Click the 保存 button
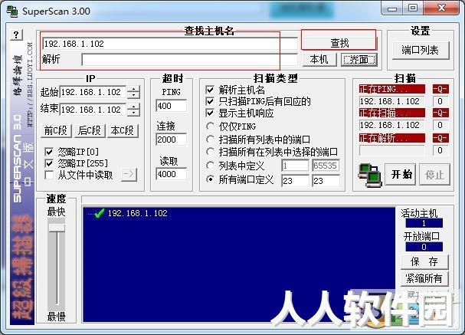This screenshot has height=335, width=465. point(424,261)
